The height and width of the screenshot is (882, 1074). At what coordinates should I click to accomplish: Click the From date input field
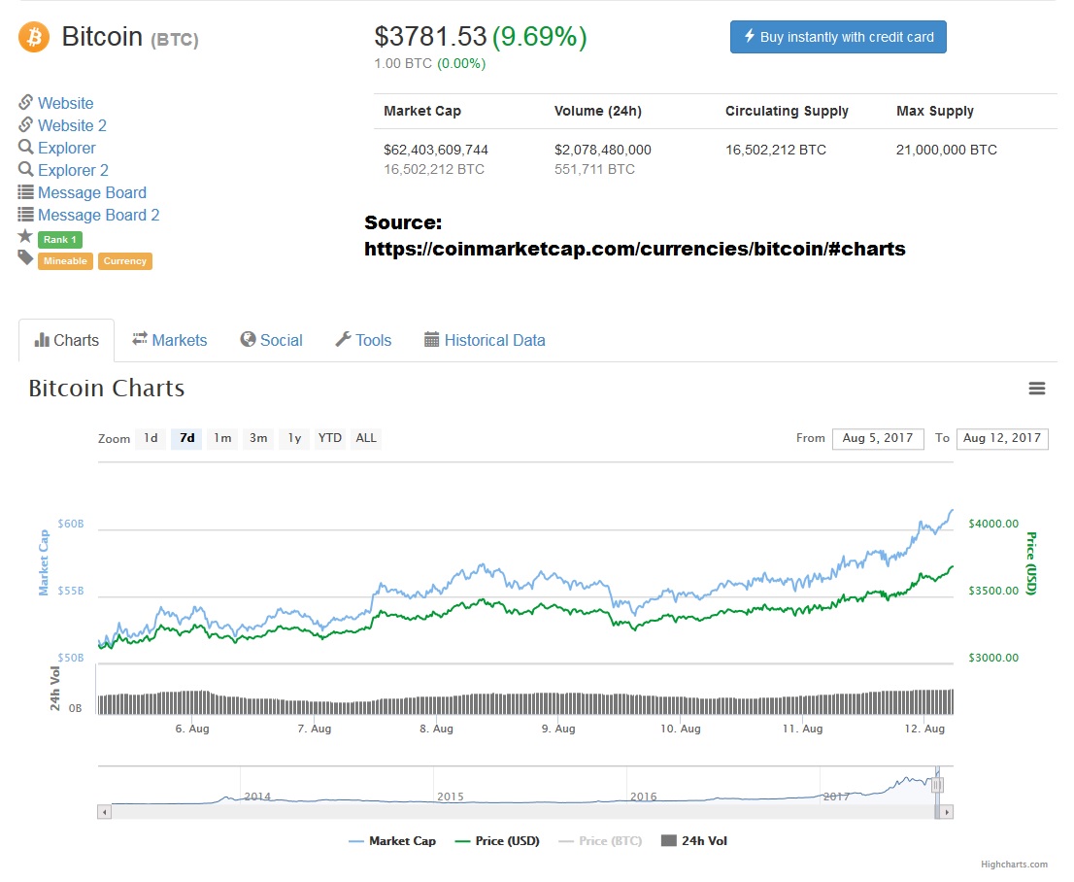[x=878, y=438]
